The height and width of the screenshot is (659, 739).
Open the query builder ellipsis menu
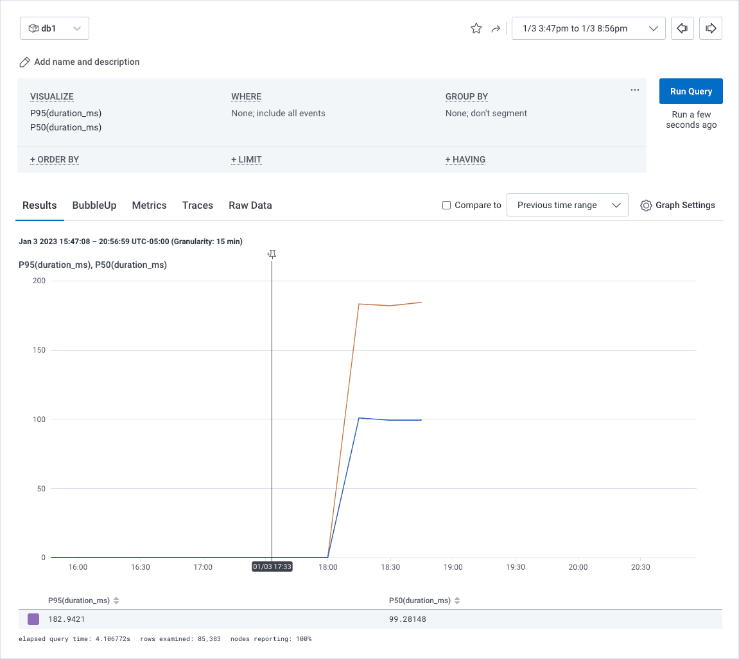click(634, 91)
